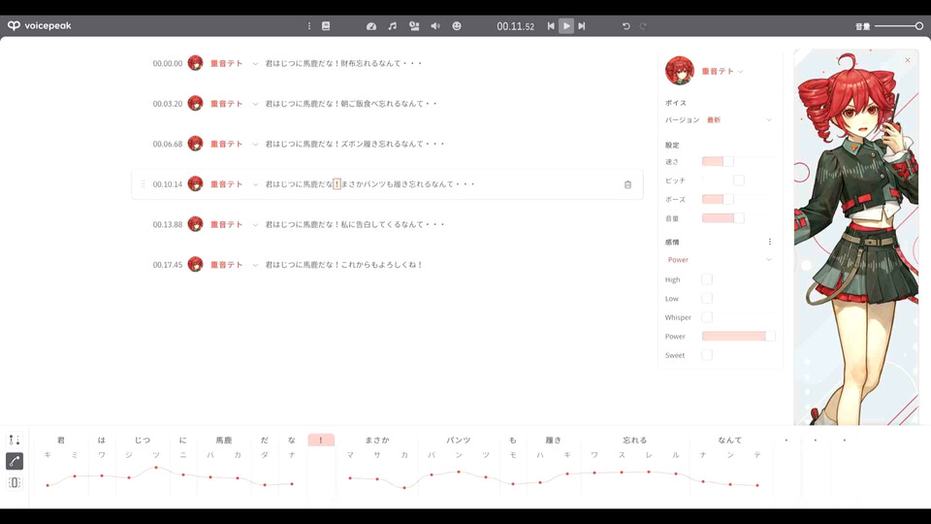This screenshot has height=524, width=931.
Task: Click the voicepeak logo
Action: pyautogui.click(x=39, y=25)
